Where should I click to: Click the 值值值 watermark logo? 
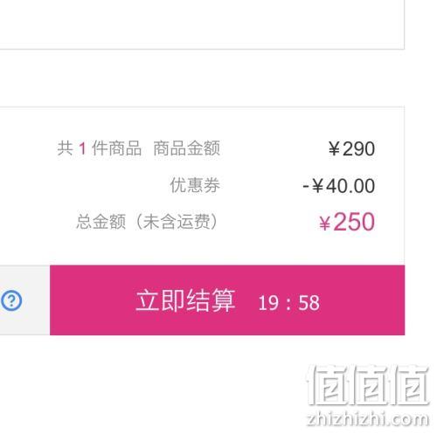[x=368, y=385]
